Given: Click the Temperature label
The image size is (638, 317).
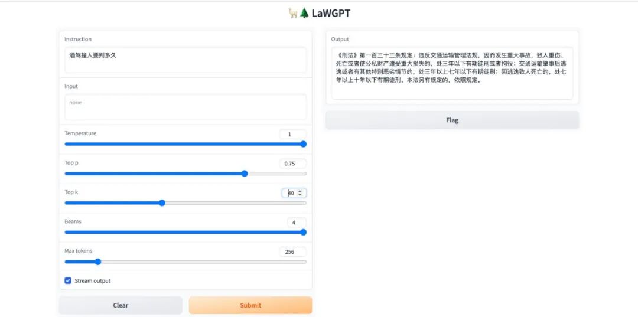Looking at the screenshot, I should point(80,133).
